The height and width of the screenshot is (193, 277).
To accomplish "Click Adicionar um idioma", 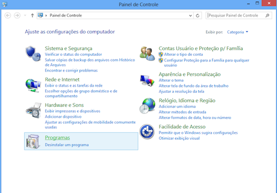I will (x=177, y=106).
